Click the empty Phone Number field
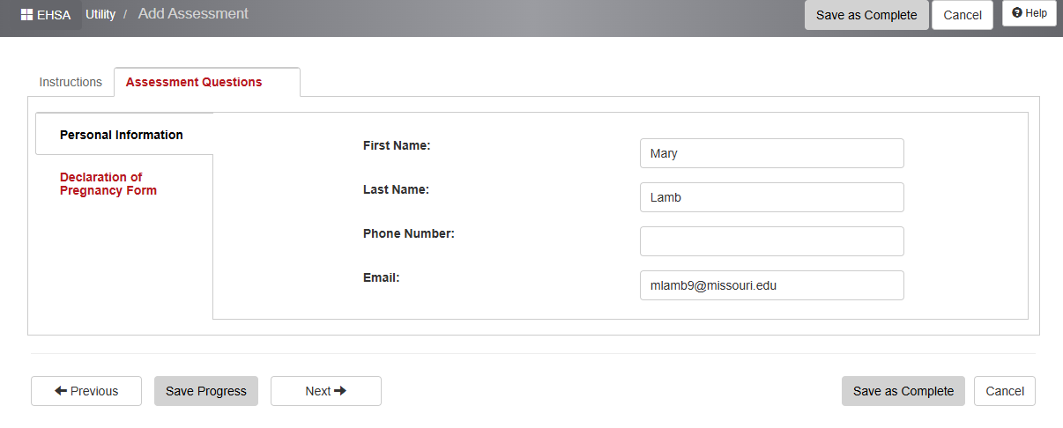Viewport: 1063px width, 428px height. [x=771, y=241]
